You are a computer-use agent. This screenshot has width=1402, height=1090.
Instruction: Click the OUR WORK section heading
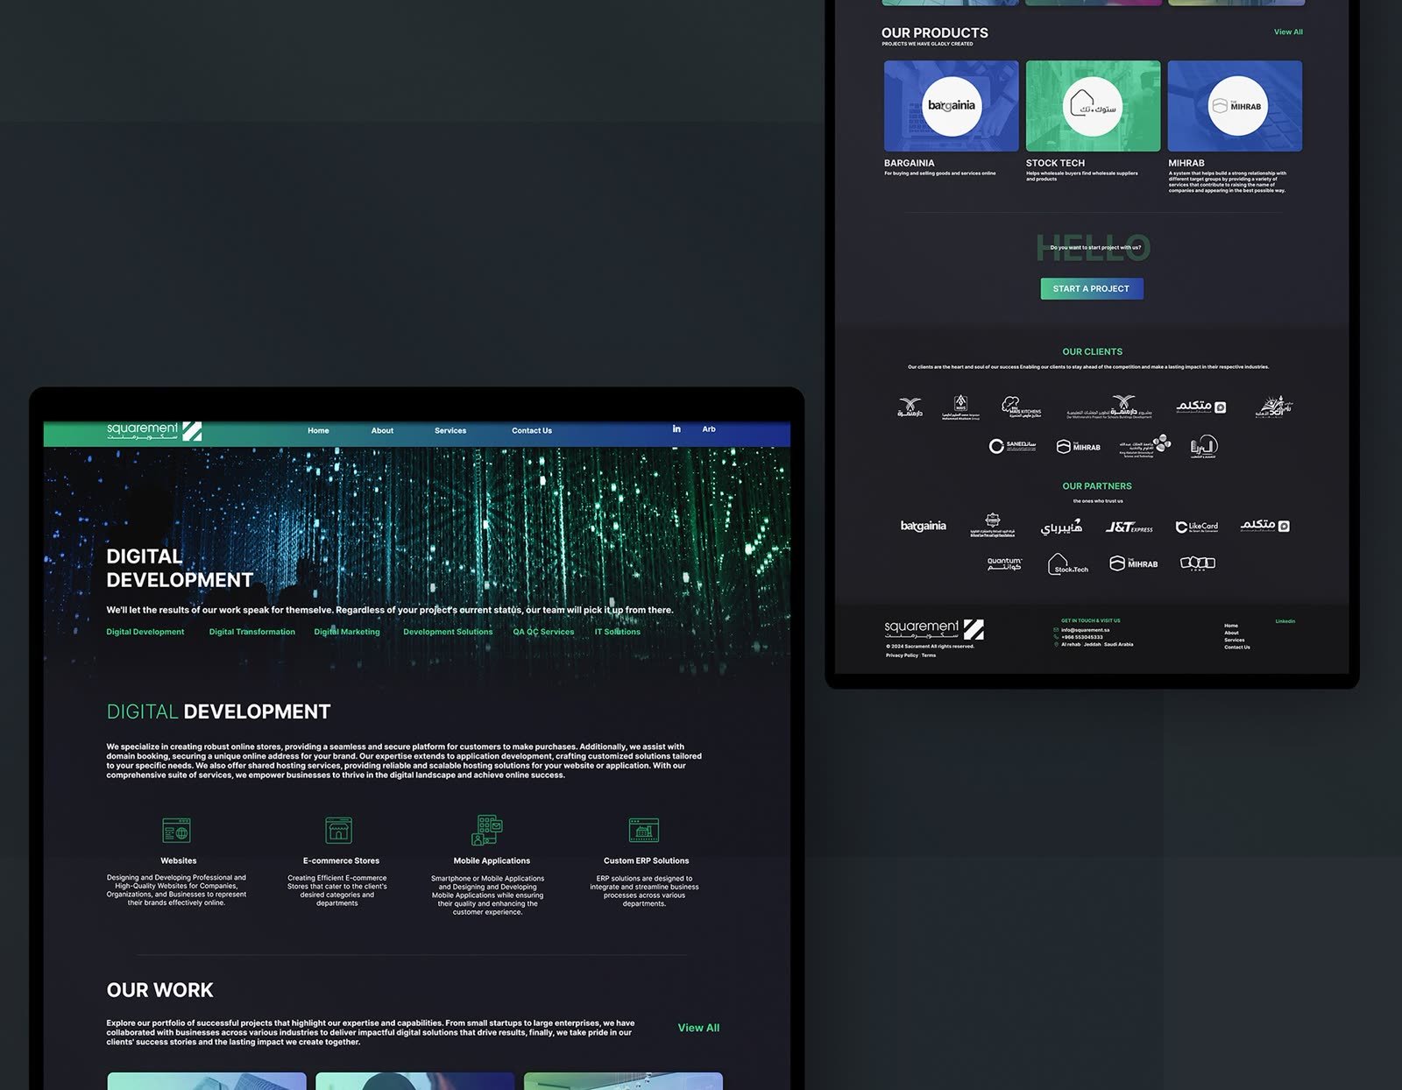tap(159, 990)
